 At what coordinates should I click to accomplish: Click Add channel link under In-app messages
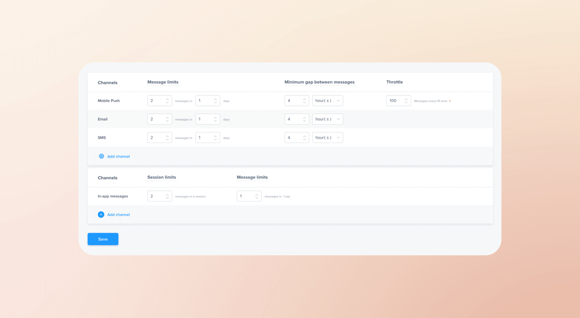118,215
